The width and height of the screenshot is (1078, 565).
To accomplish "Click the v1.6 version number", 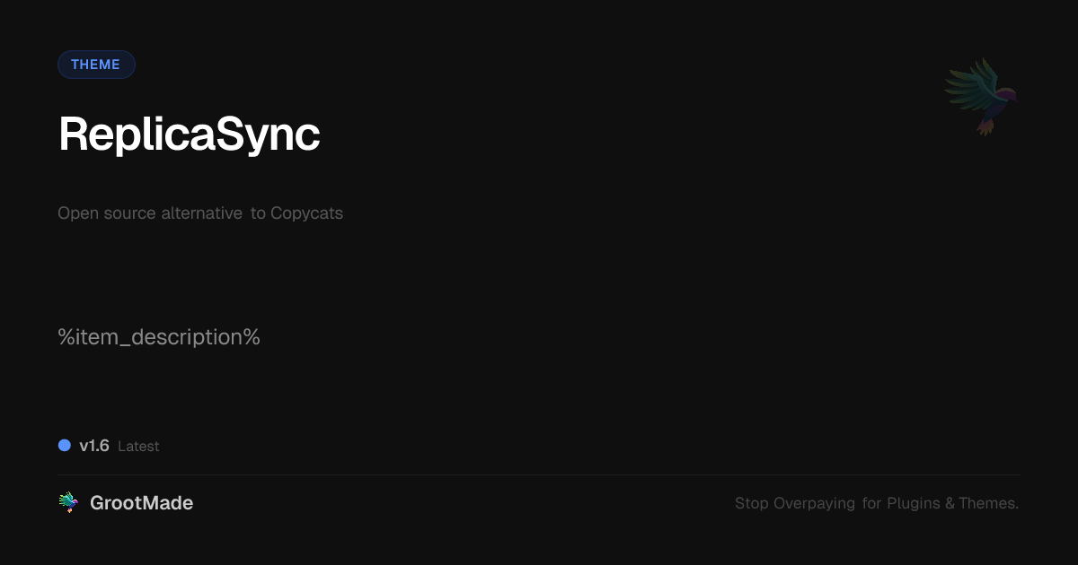I will tap(94, 446).
